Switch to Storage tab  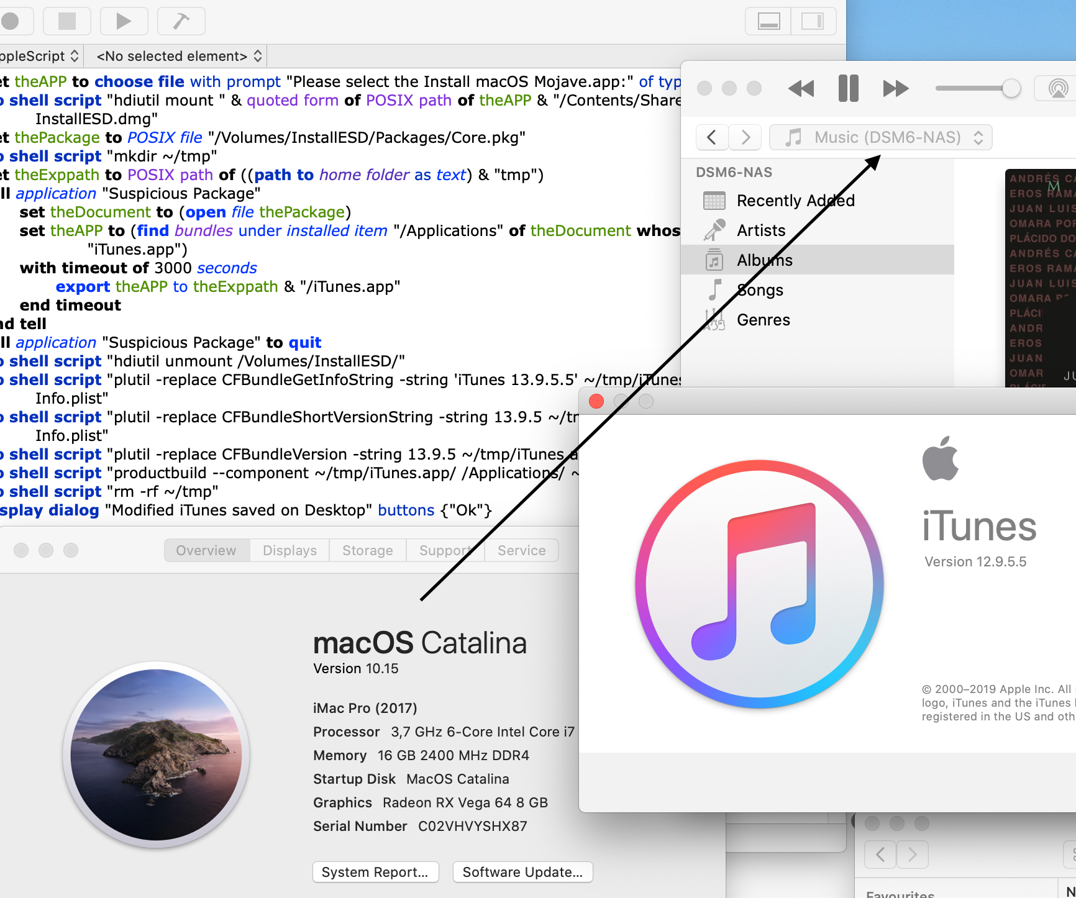tap(368, 550)
